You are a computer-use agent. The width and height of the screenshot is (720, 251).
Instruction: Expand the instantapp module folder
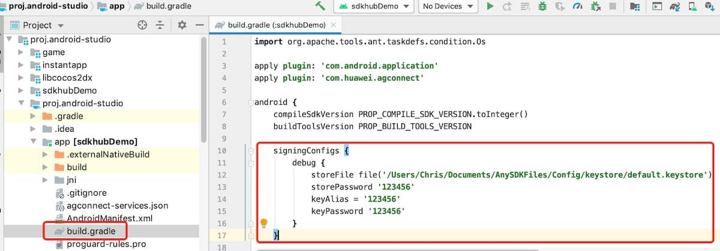coord(21,65)
